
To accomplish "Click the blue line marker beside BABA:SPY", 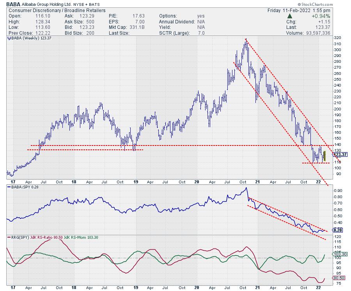I will 9,187.
